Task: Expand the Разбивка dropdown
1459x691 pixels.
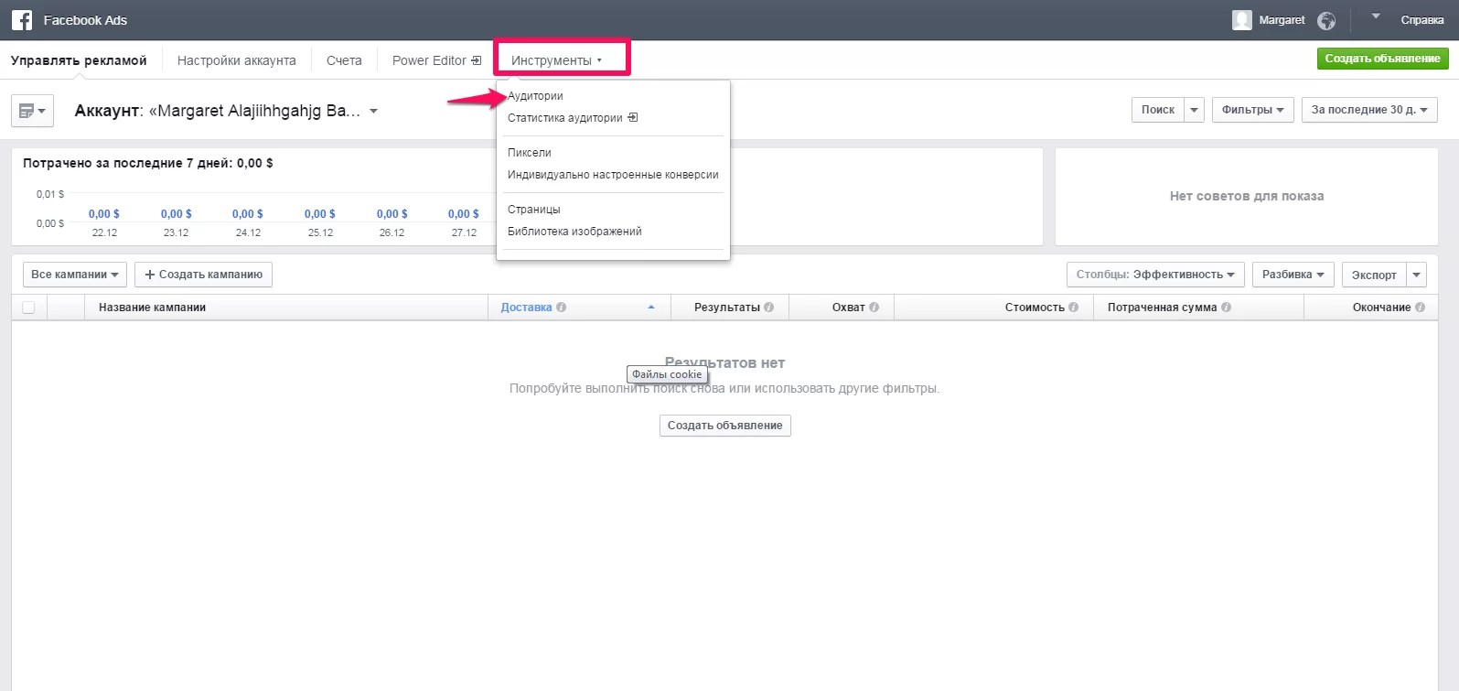Action: pos(1293,275)
